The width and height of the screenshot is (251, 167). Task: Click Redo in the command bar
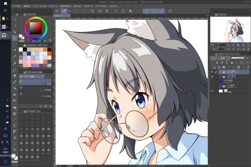coord(84,11)
